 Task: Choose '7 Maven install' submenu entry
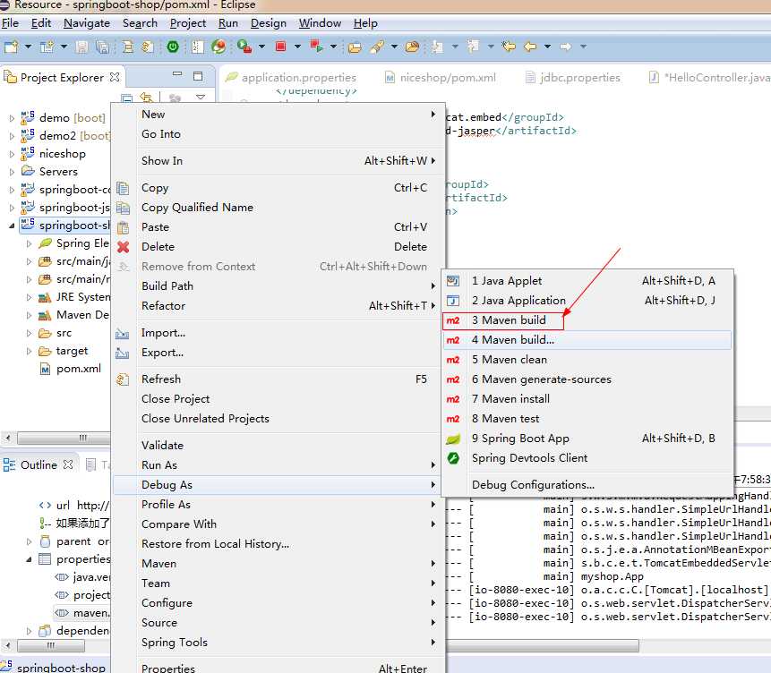coord(587,399)
